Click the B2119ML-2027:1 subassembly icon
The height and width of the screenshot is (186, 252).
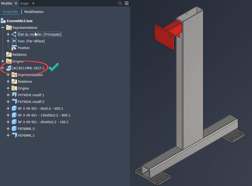[9, 68]
